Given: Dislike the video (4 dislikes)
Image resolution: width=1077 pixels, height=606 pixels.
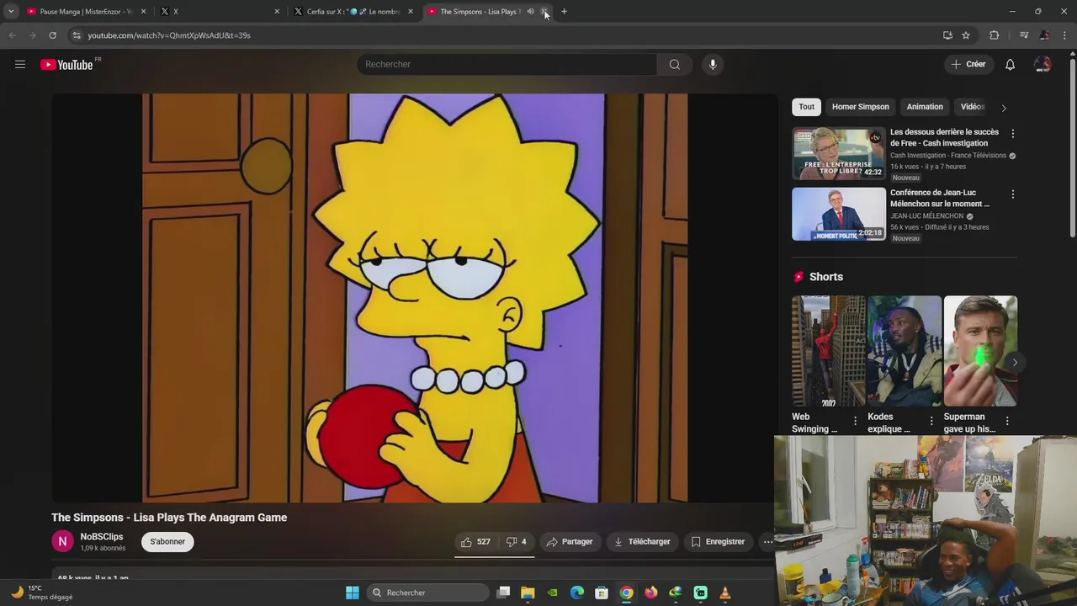Looking at the screenshot, I should click(517, 542).
